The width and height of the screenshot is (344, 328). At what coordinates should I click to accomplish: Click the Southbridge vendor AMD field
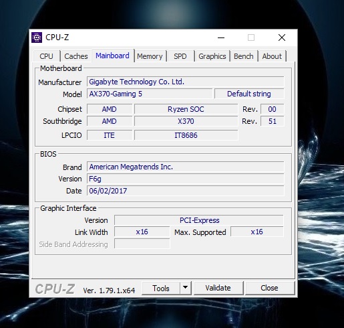[x=110, y=121]
